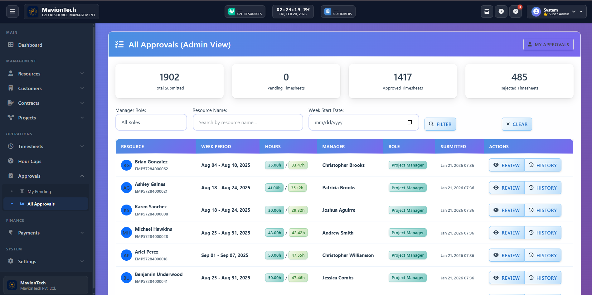Click the hamburger menu icon

12,12
